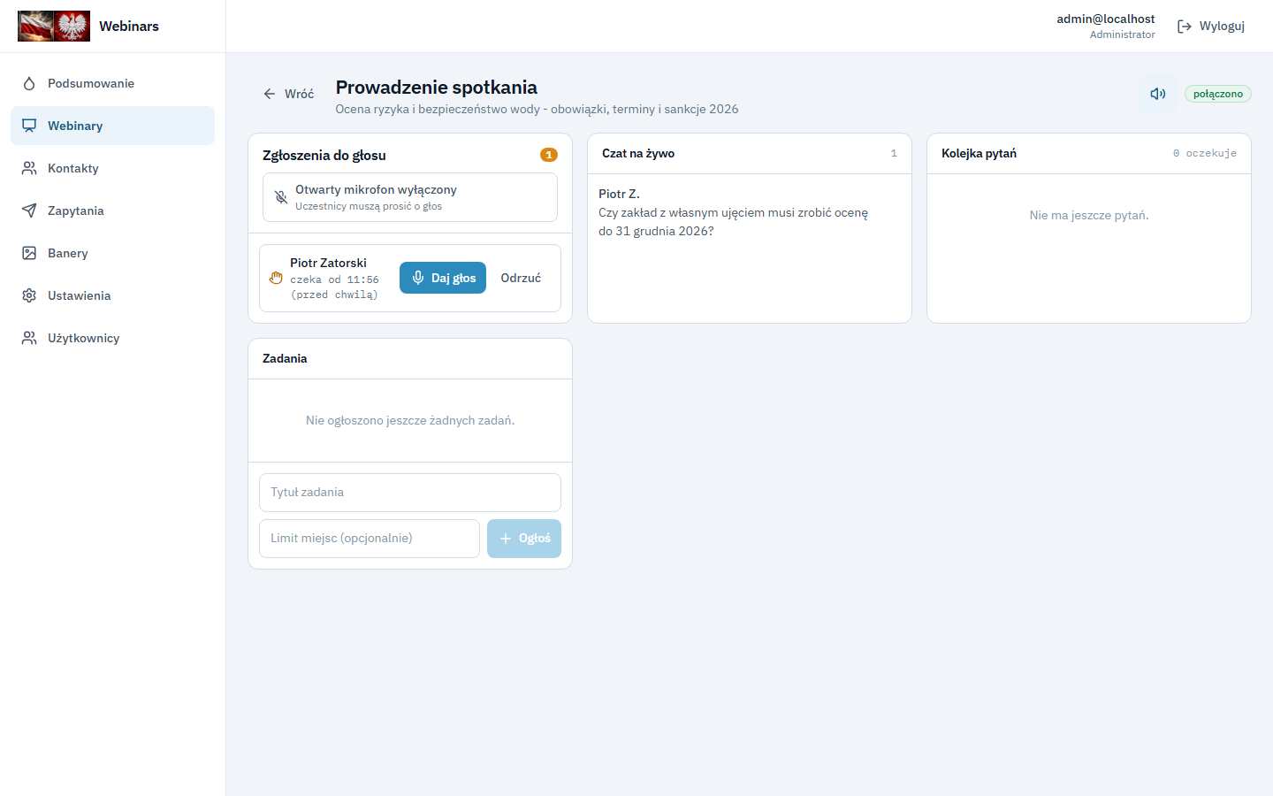Reject request with Odrzuć button

(521, 278)
